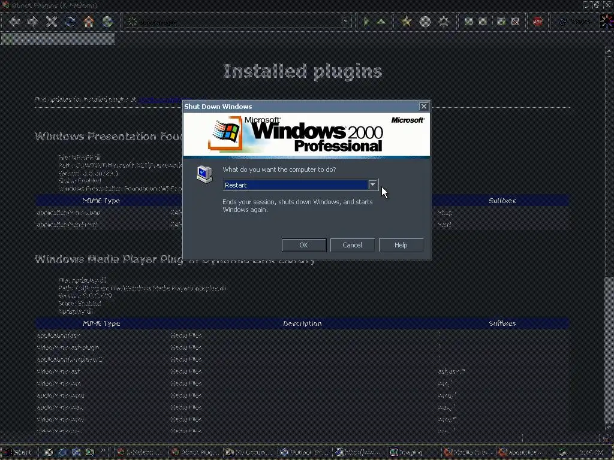Switch to the Imaging taskbar button

coord(414,453)
